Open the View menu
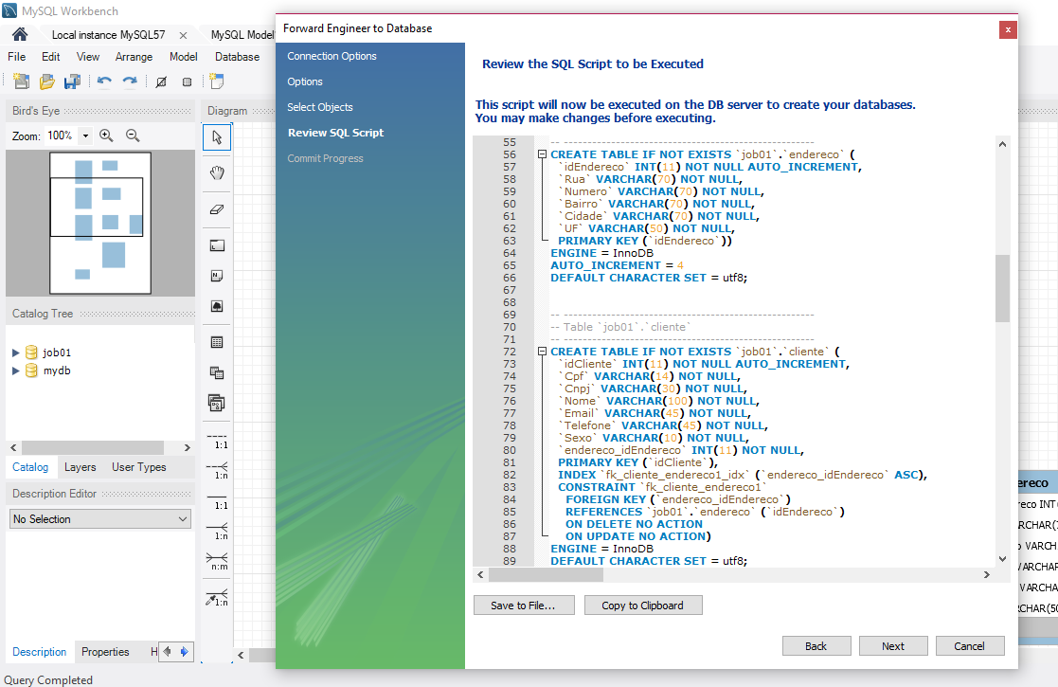Viewport: 1058px width, 687px height. [88, 57]
